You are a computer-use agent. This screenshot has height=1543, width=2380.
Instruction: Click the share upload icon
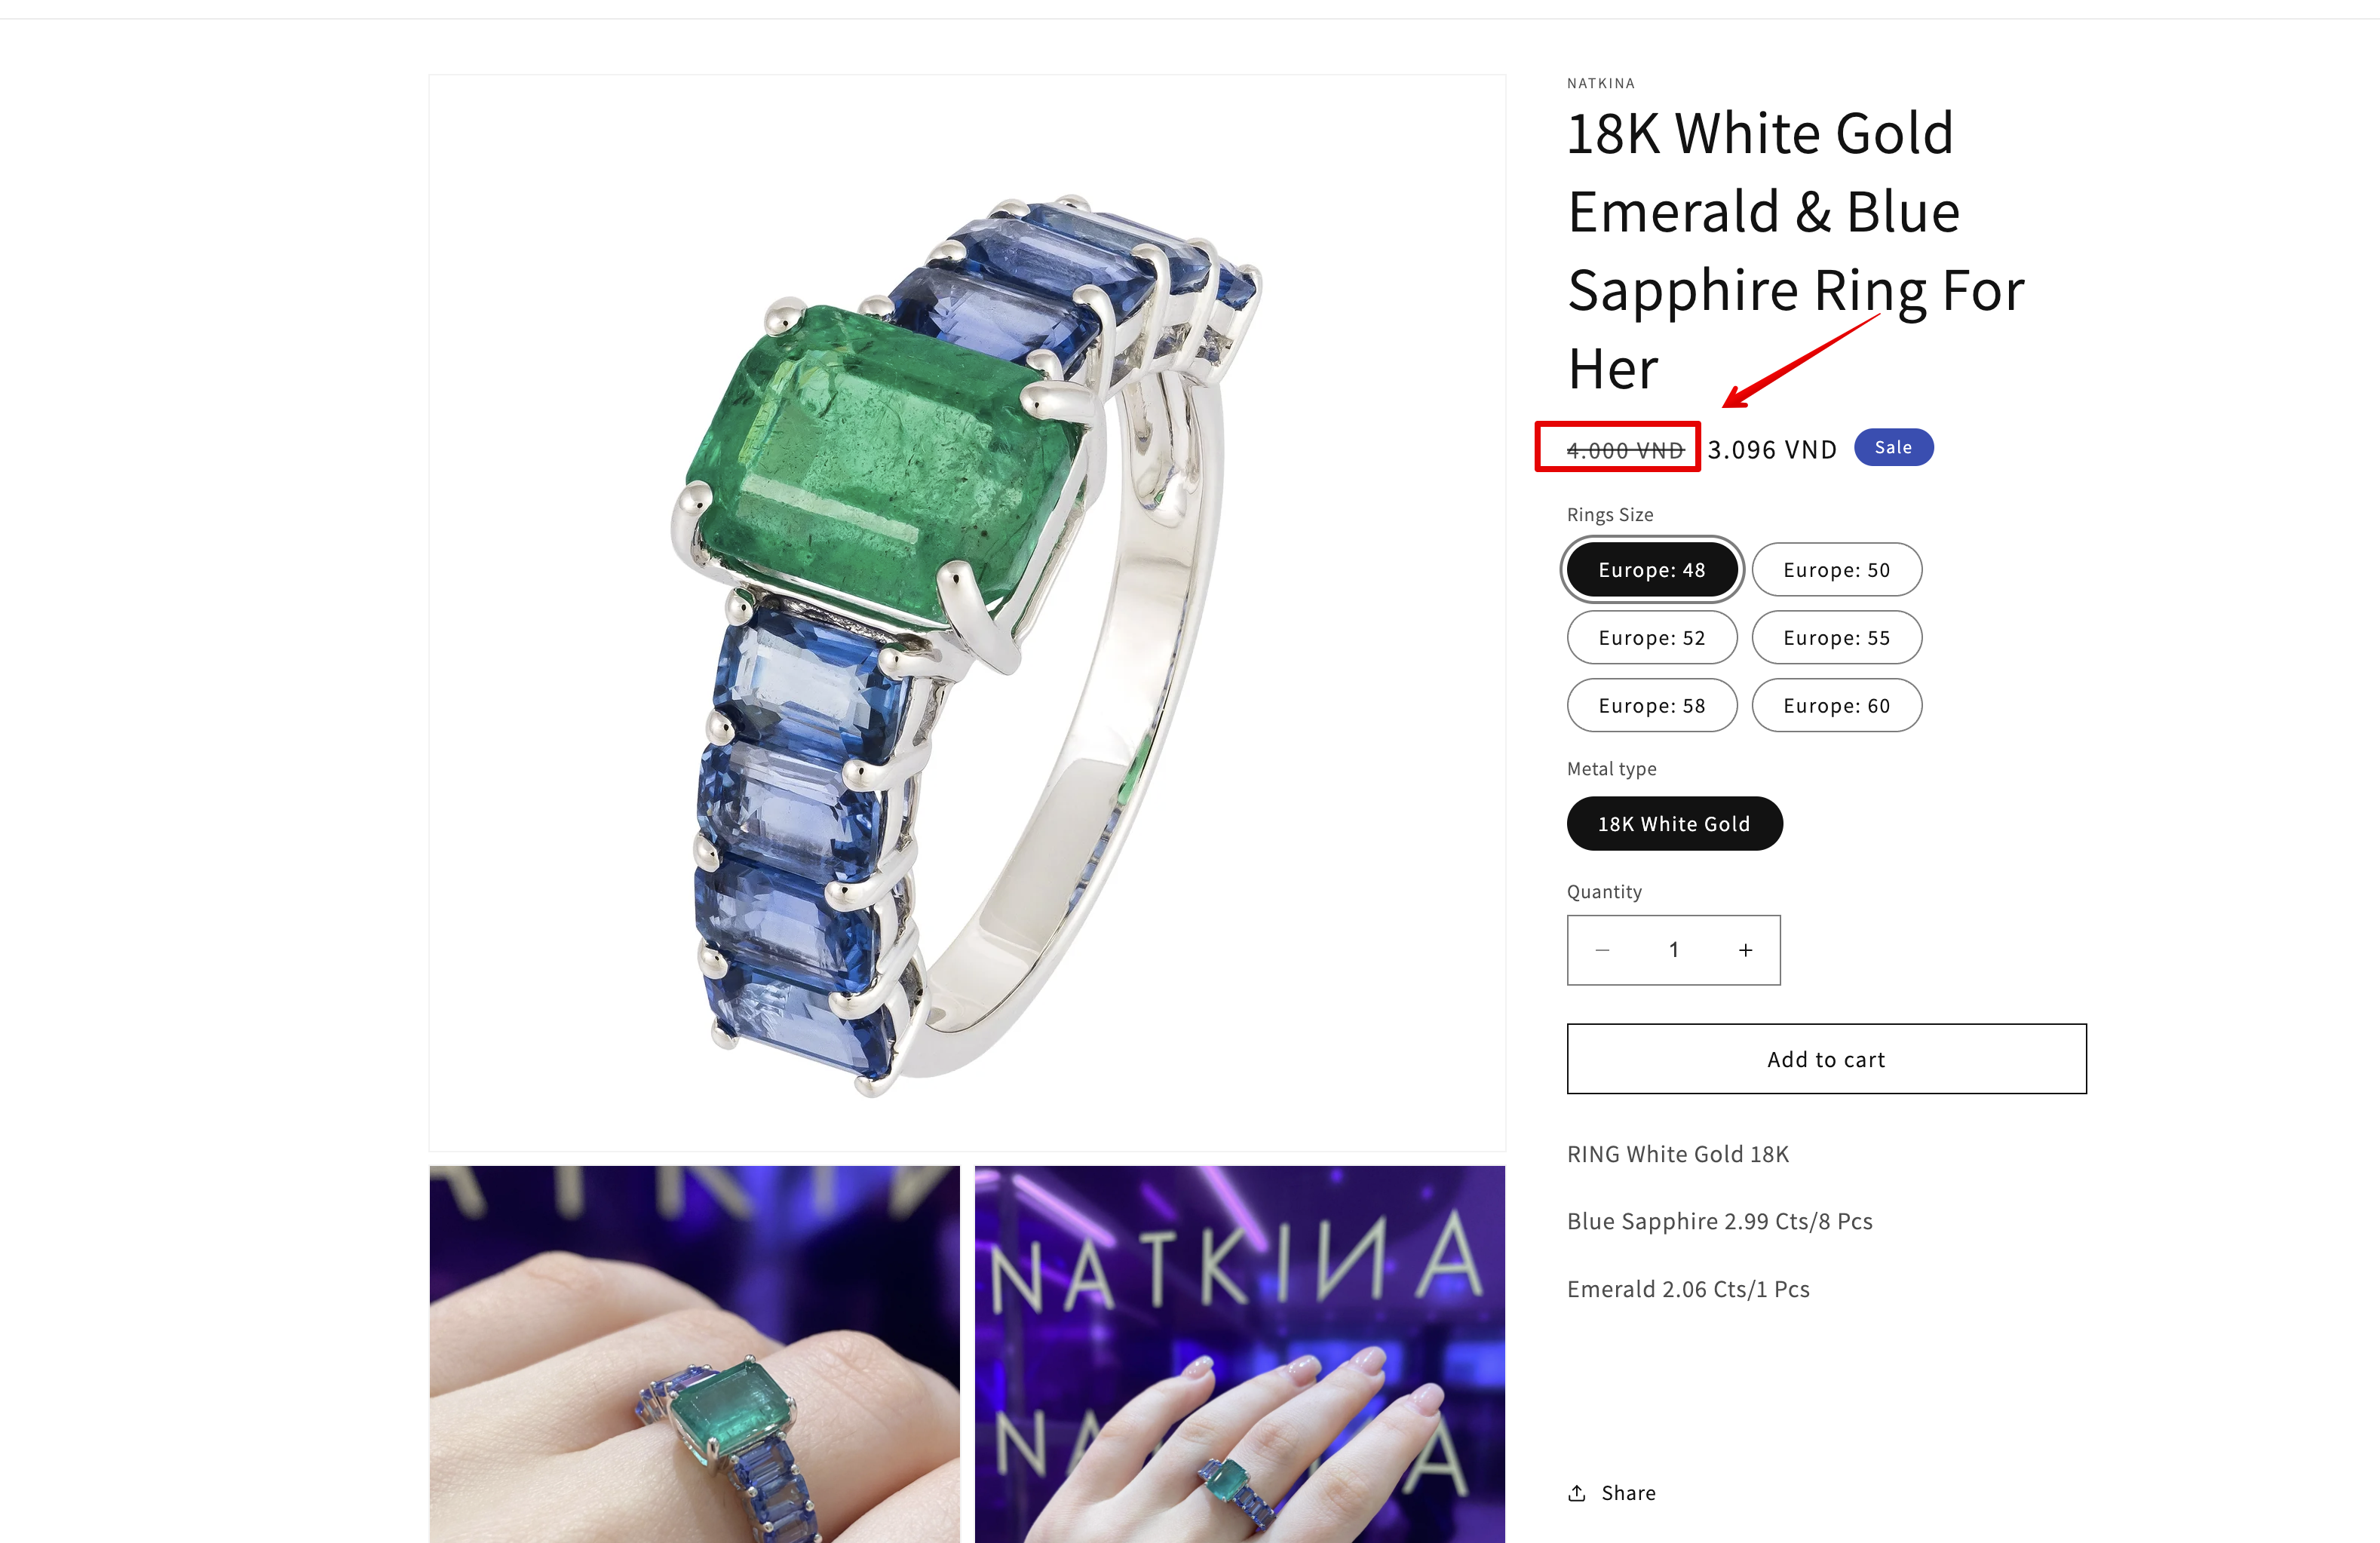click(x=1577, y=1493)
